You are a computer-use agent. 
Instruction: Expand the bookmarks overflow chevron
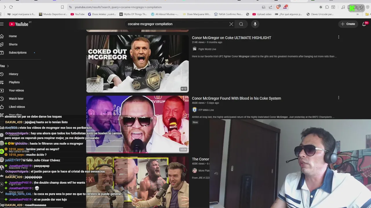click(357, 14)
